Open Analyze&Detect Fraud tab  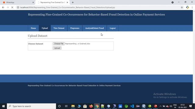(94, 28)
